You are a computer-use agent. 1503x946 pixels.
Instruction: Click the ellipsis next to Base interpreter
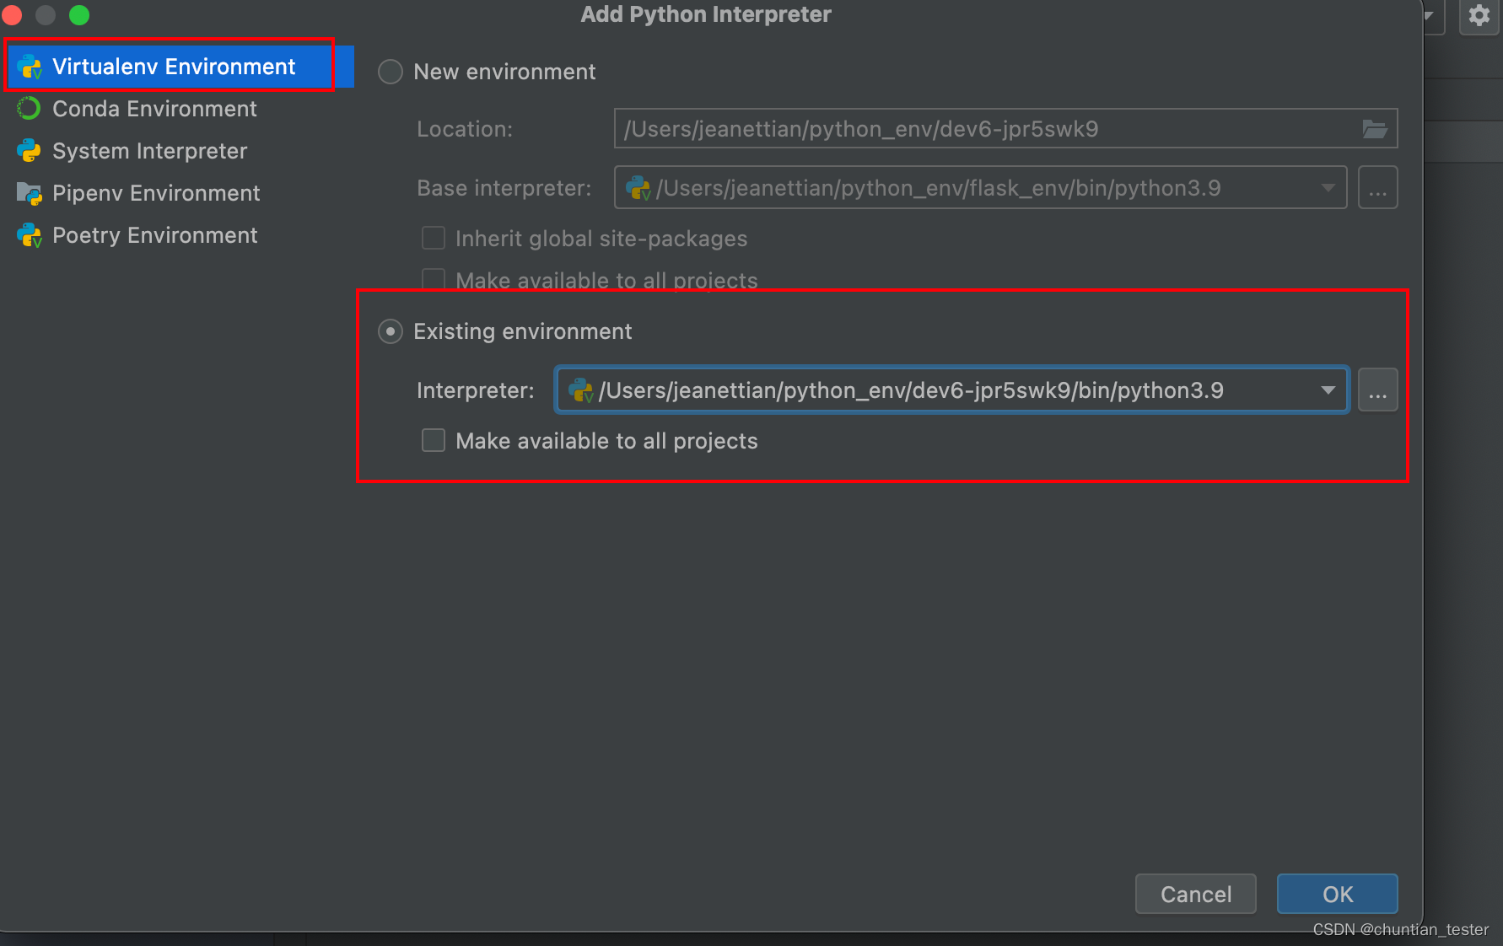tap(1377, 187)
